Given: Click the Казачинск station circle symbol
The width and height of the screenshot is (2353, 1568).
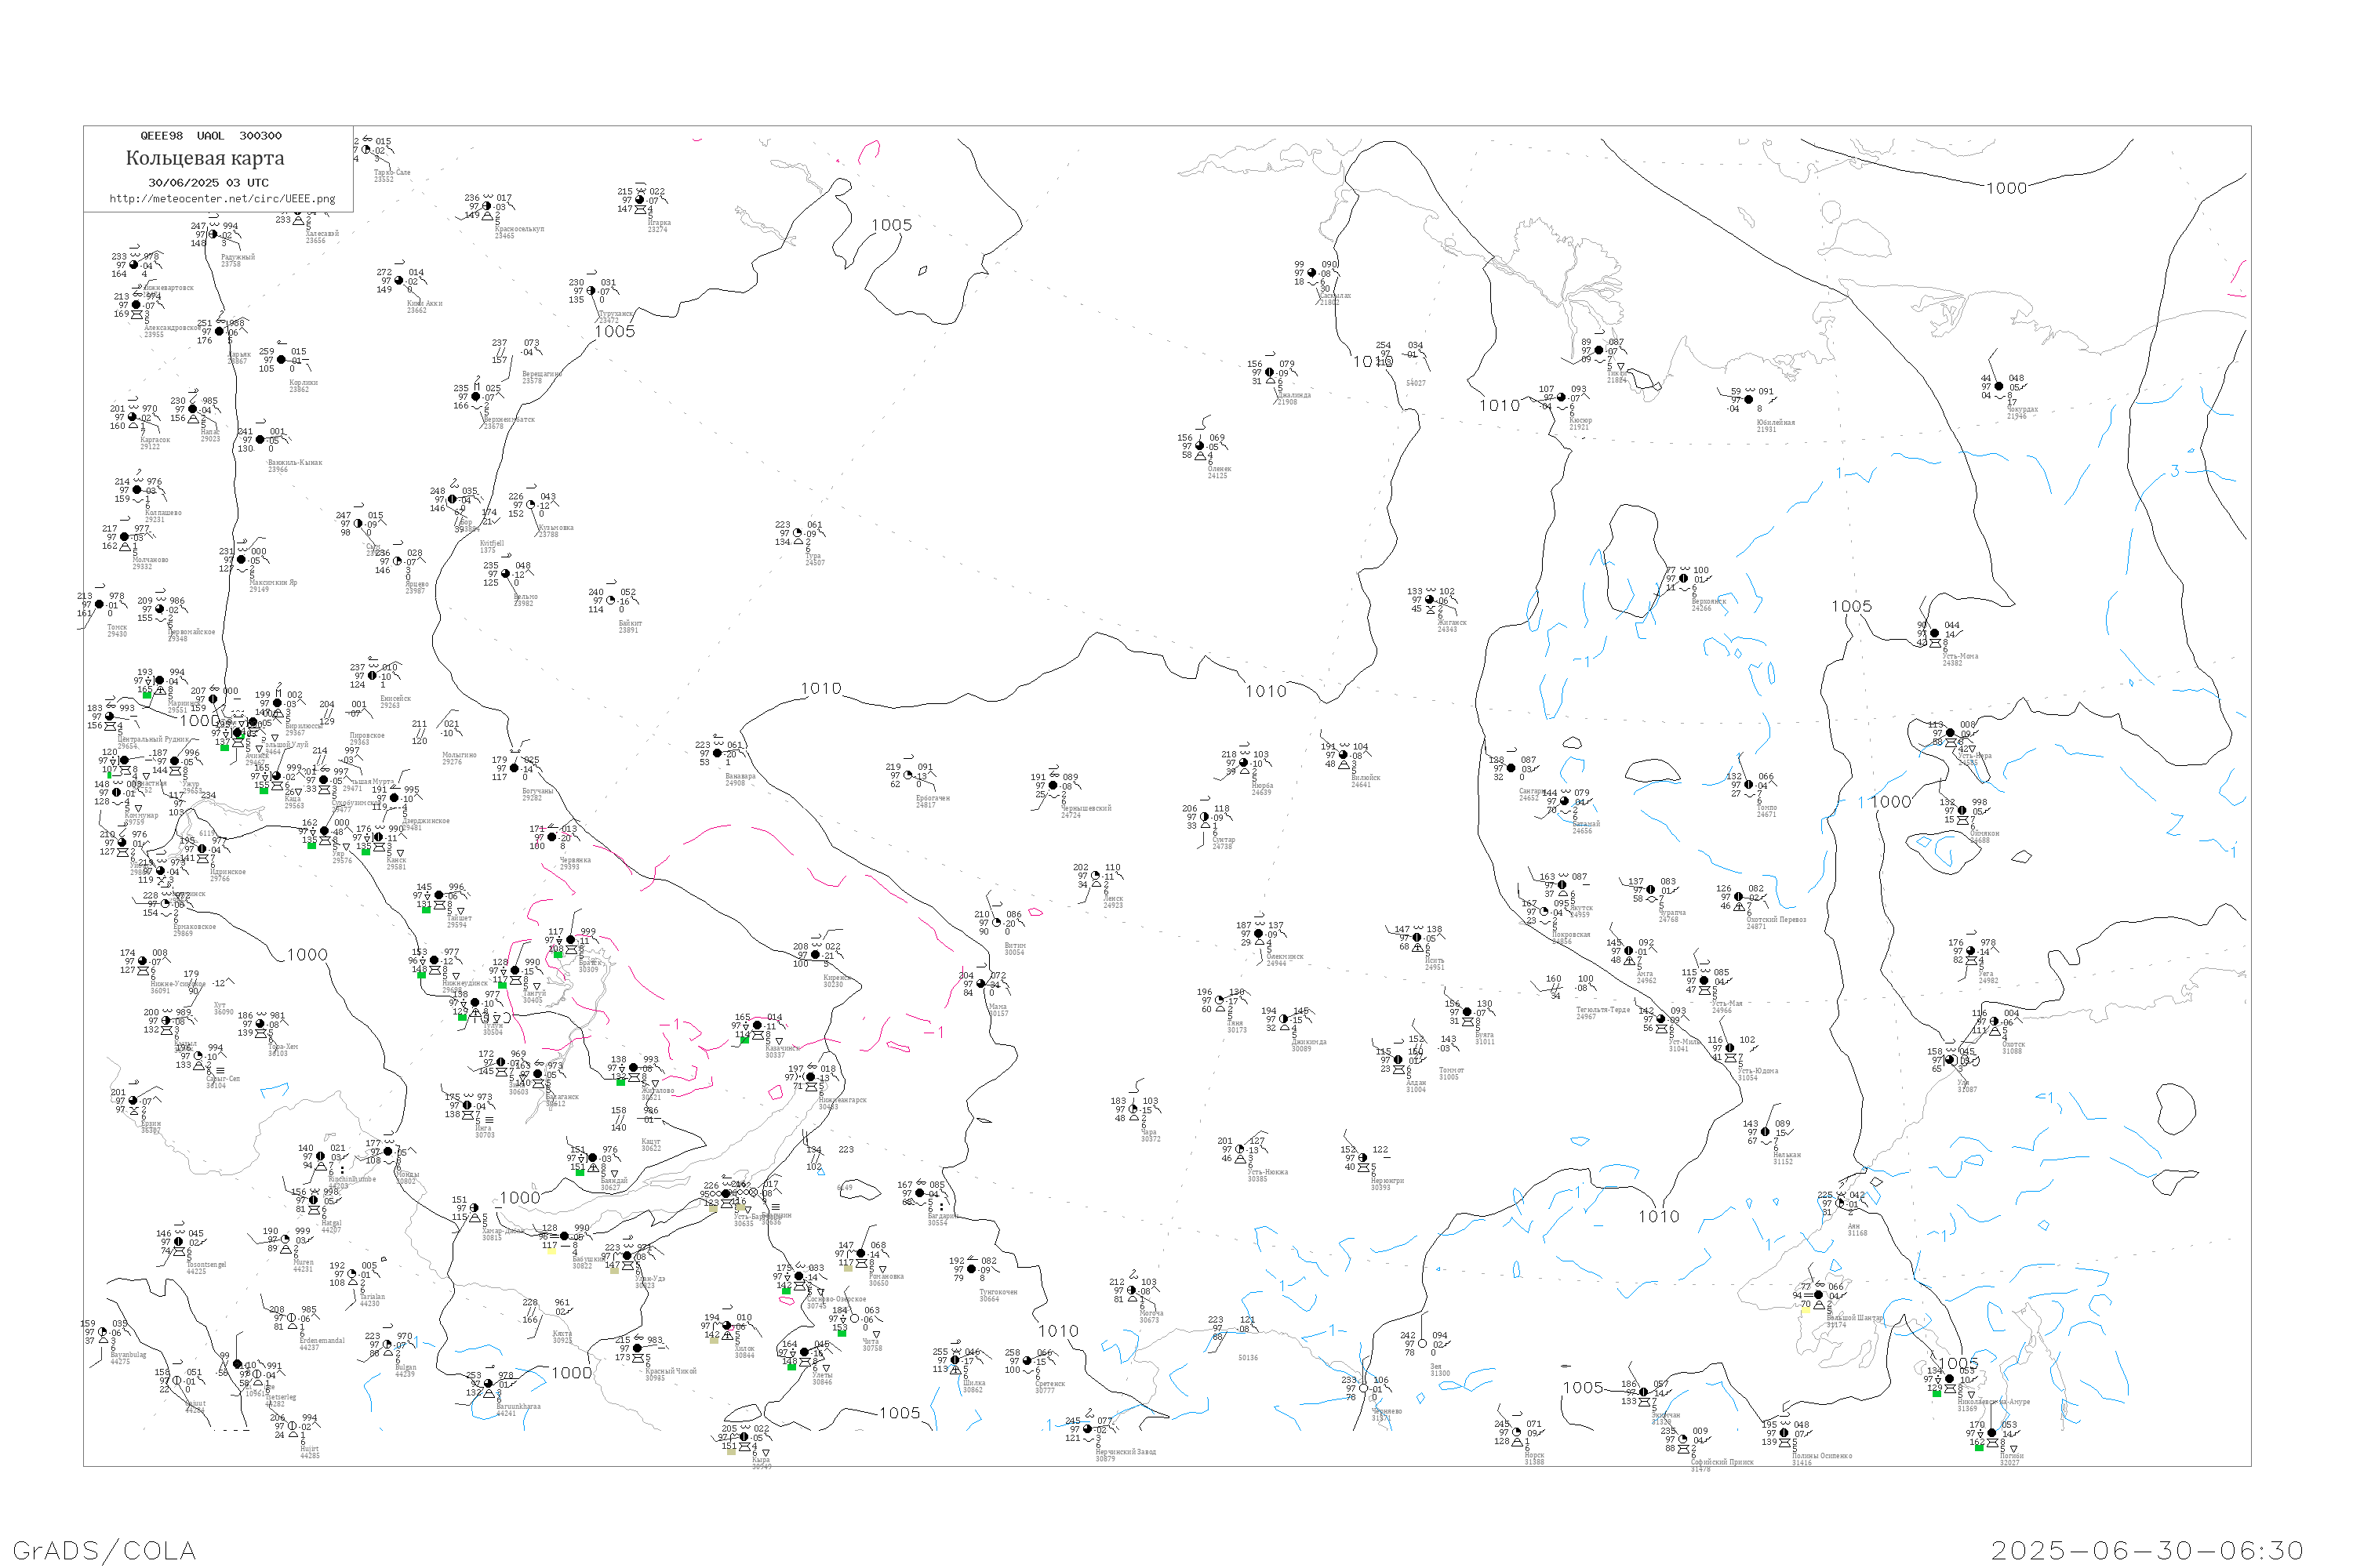Looking at the screenshot, I should point(758,1026).
